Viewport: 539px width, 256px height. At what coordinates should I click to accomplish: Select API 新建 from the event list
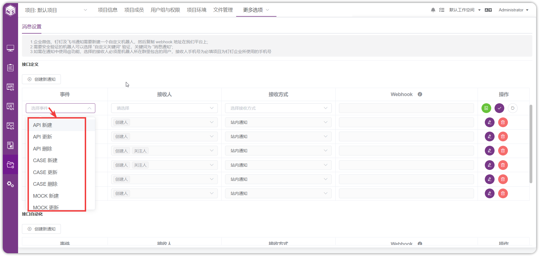pyautogui.click(x=61, y=125)
